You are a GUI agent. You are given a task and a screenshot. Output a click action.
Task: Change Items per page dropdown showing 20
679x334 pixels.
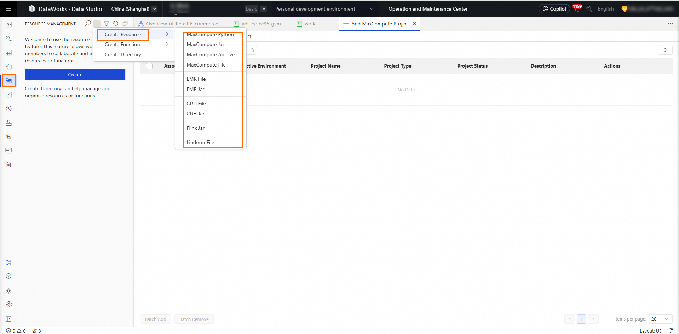(x=660, y=319)
